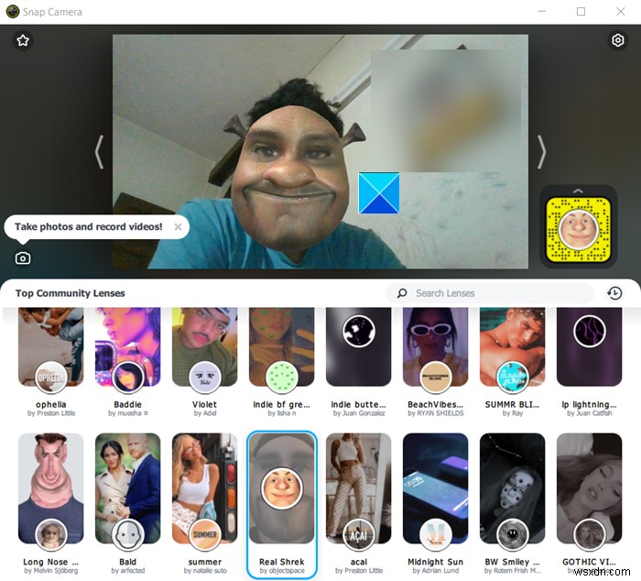Open the favorites star icon
Screen dimensions: 641x581
pos(23,40)
